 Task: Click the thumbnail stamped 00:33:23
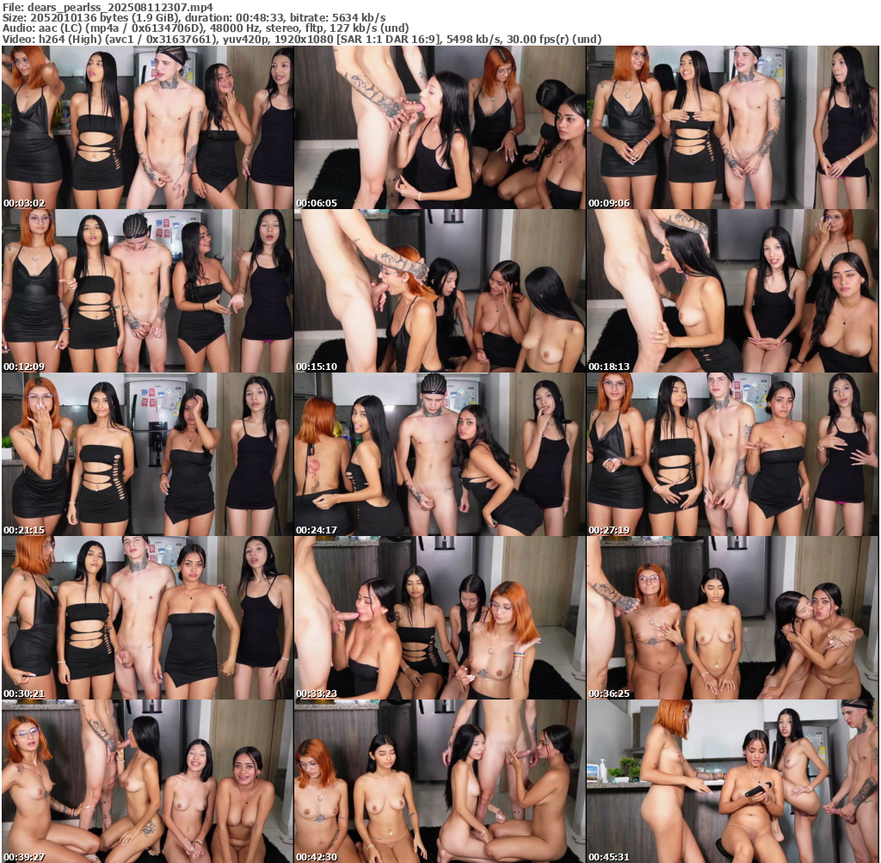point(440,618)
